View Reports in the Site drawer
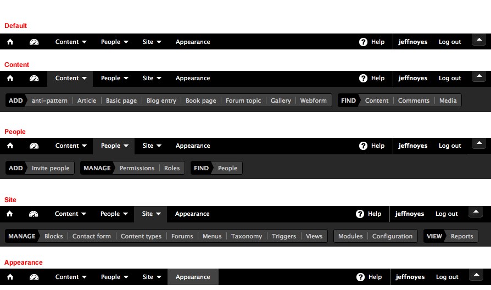 click(461, 236)
